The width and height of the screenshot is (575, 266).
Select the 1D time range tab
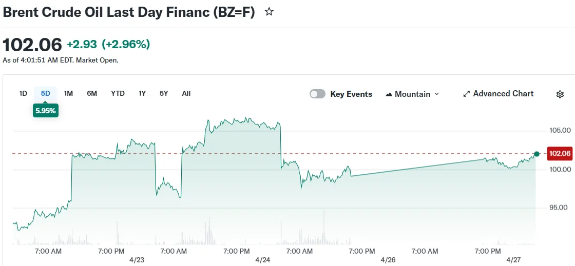pyautogui.click(x=23, y=93)
